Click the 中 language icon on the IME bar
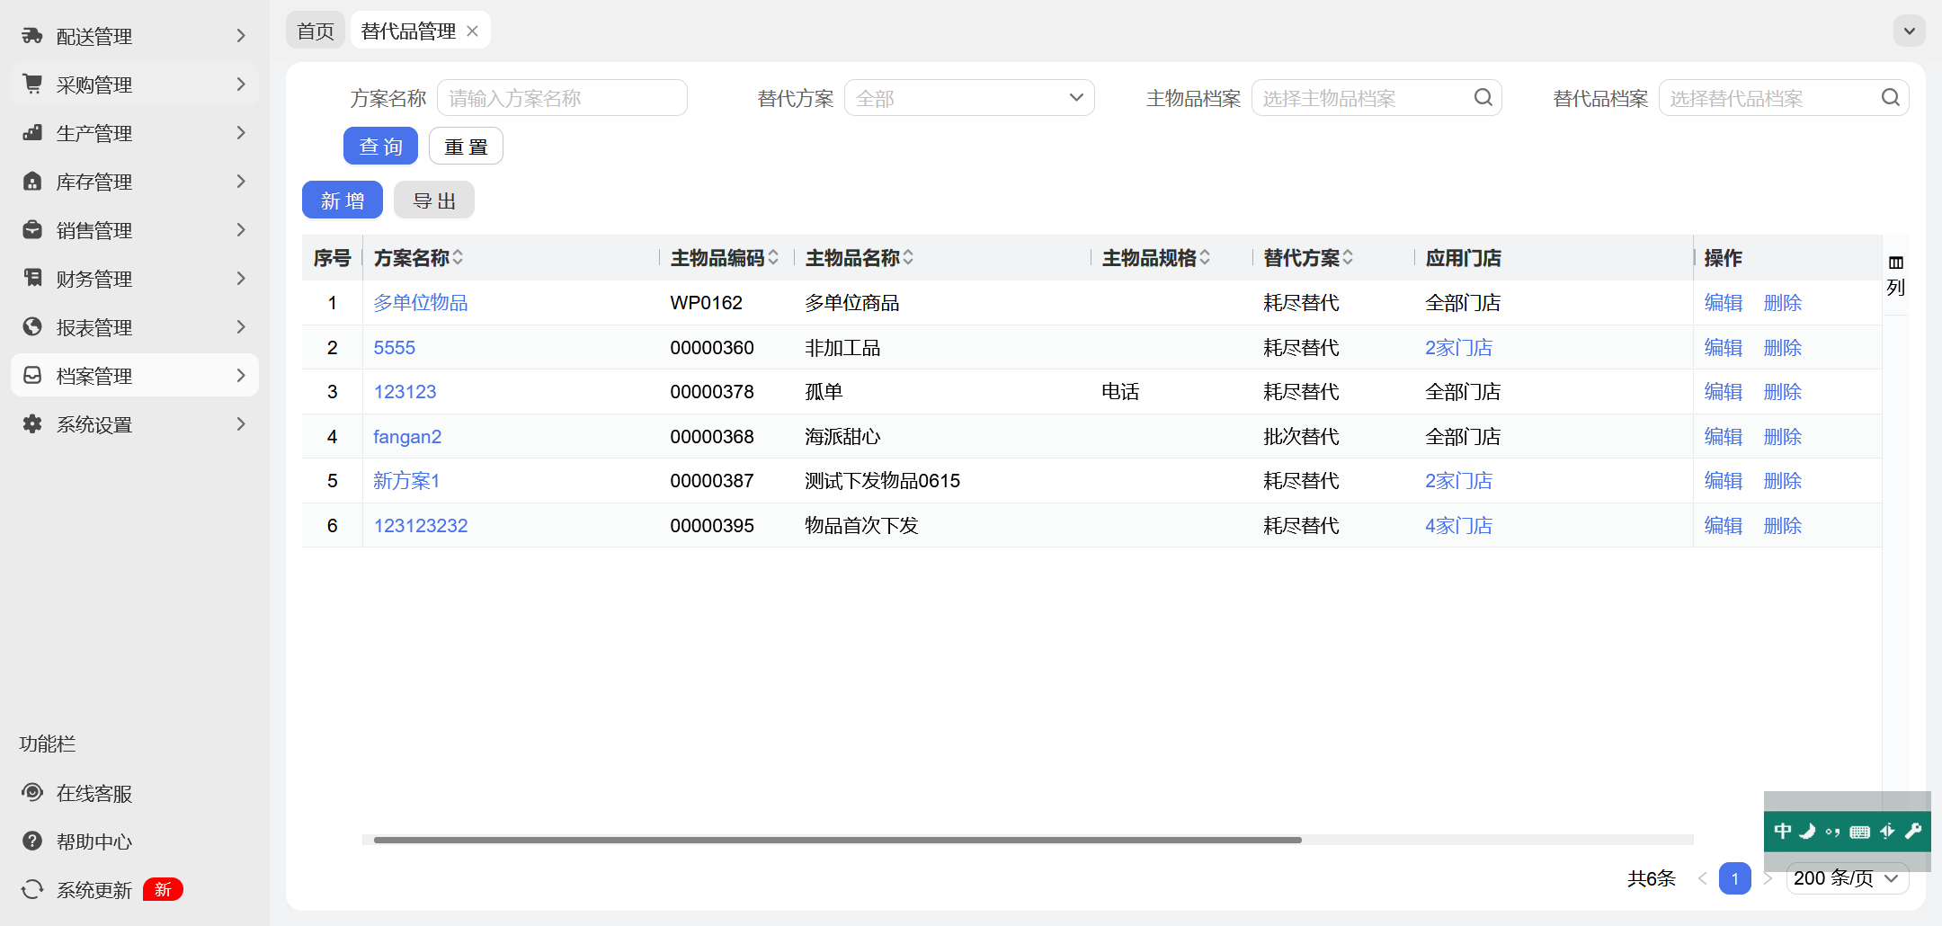The height and width of the screenshot is (926, 1942). tap(1782, 832)
